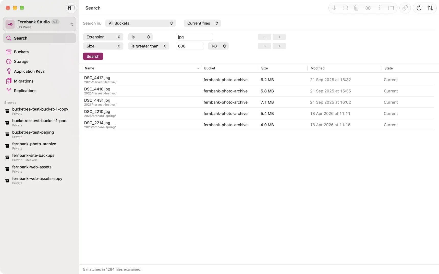
Task: Select the Search sidebar item
Action: pos(40,38)
